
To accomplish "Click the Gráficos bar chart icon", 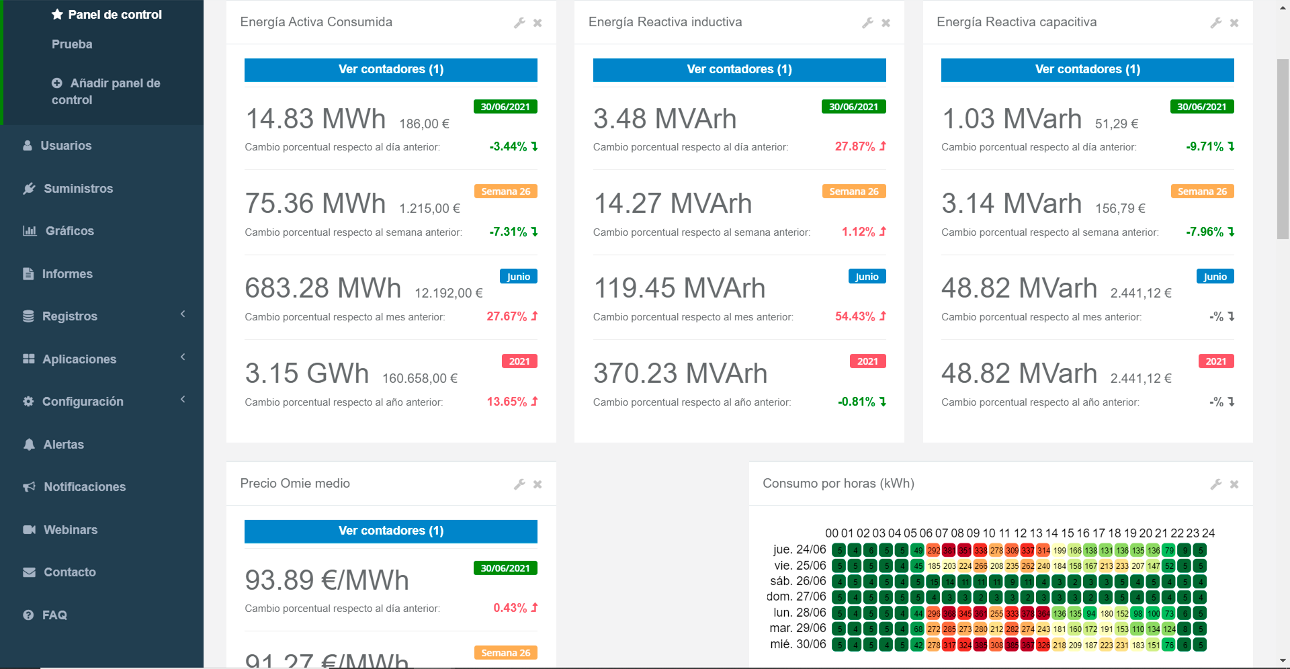I will tap(30, 231).
